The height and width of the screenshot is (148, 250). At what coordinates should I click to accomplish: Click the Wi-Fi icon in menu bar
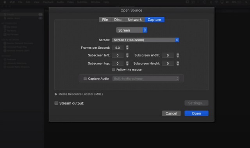[216, 2]
